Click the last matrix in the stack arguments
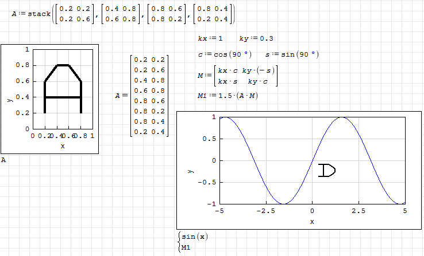The image size is (424, 256). [214, 13]
